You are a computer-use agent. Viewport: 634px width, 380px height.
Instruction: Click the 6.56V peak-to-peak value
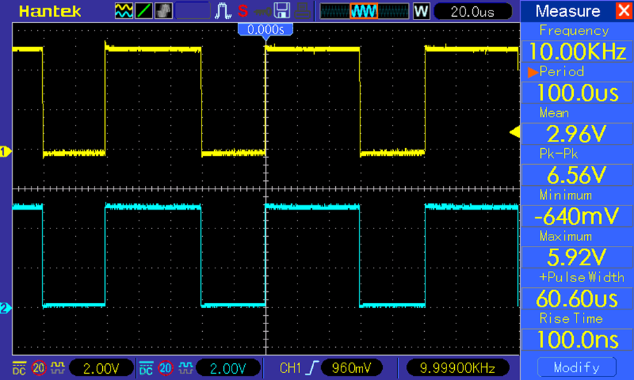577,175
